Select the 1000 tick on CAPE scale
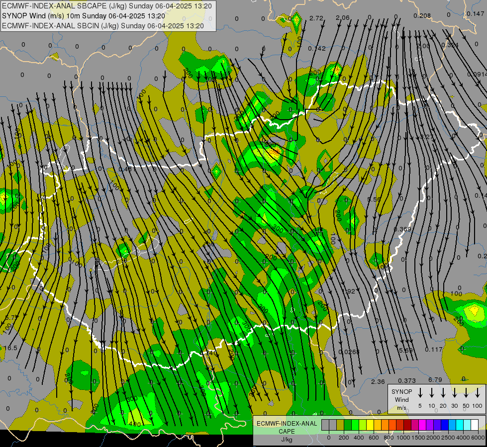Image resolution: width=487 pixels, height=447 pixels. click(x=403, y=438)
